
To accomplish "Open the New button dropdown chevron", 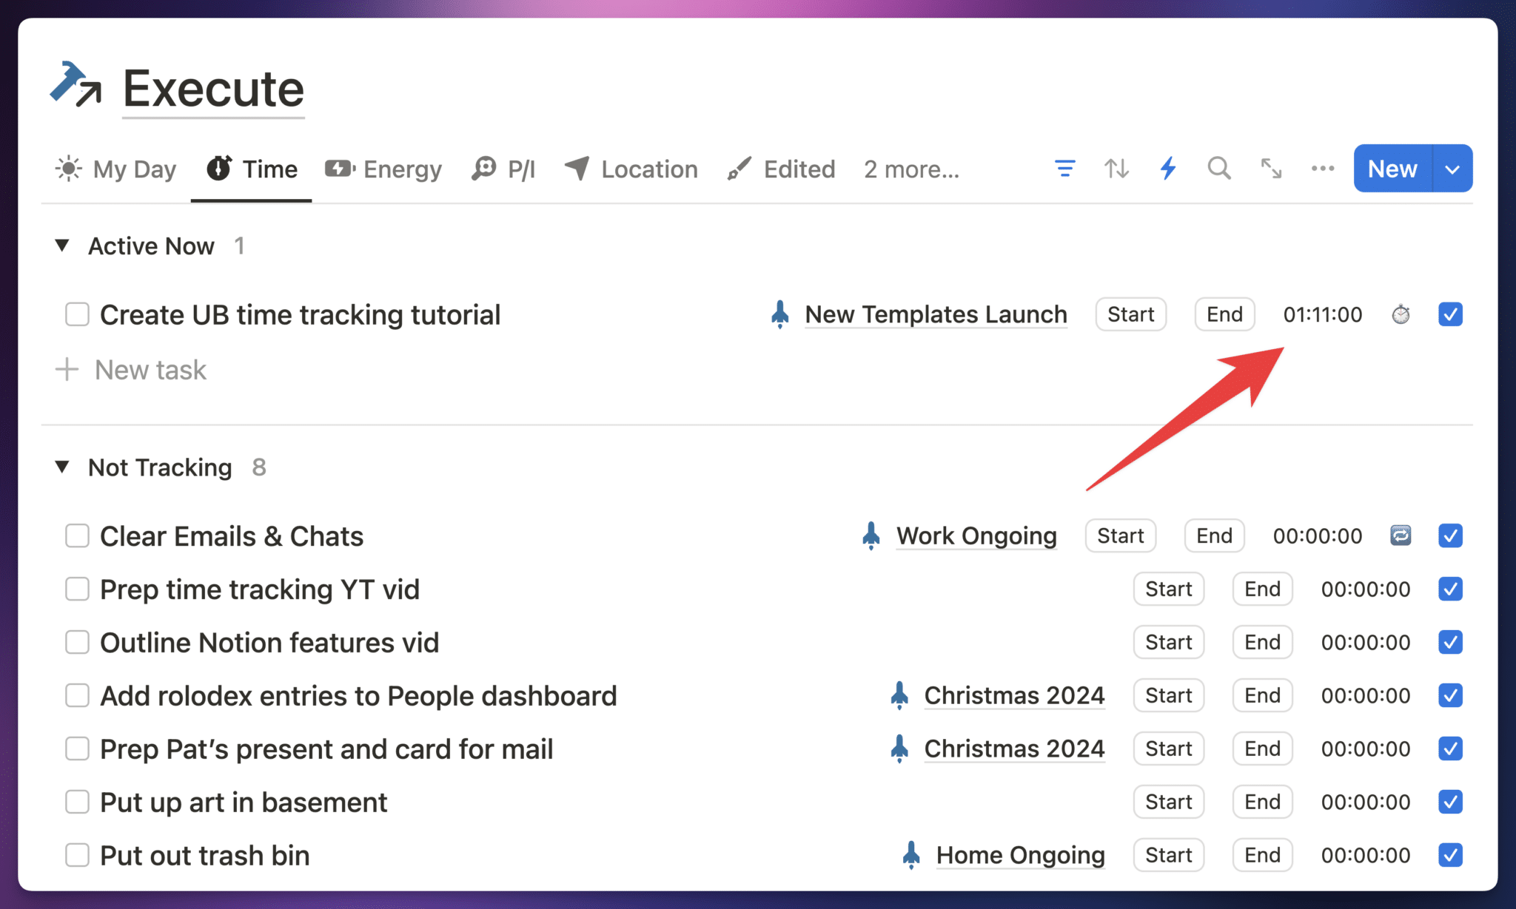I will pos(1451,168).
